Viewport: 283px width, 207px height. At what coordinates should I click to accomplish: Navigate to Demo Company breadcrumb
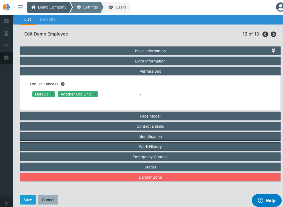click(49, 7)
